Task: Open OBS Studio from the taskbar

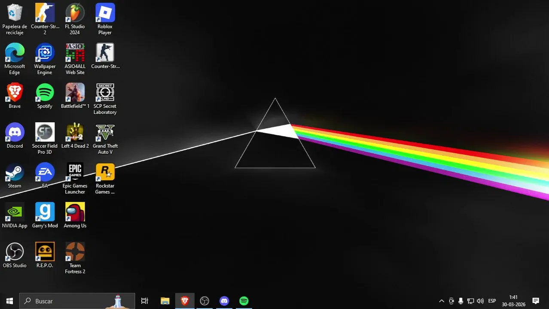Action: (x=204, y=301)
